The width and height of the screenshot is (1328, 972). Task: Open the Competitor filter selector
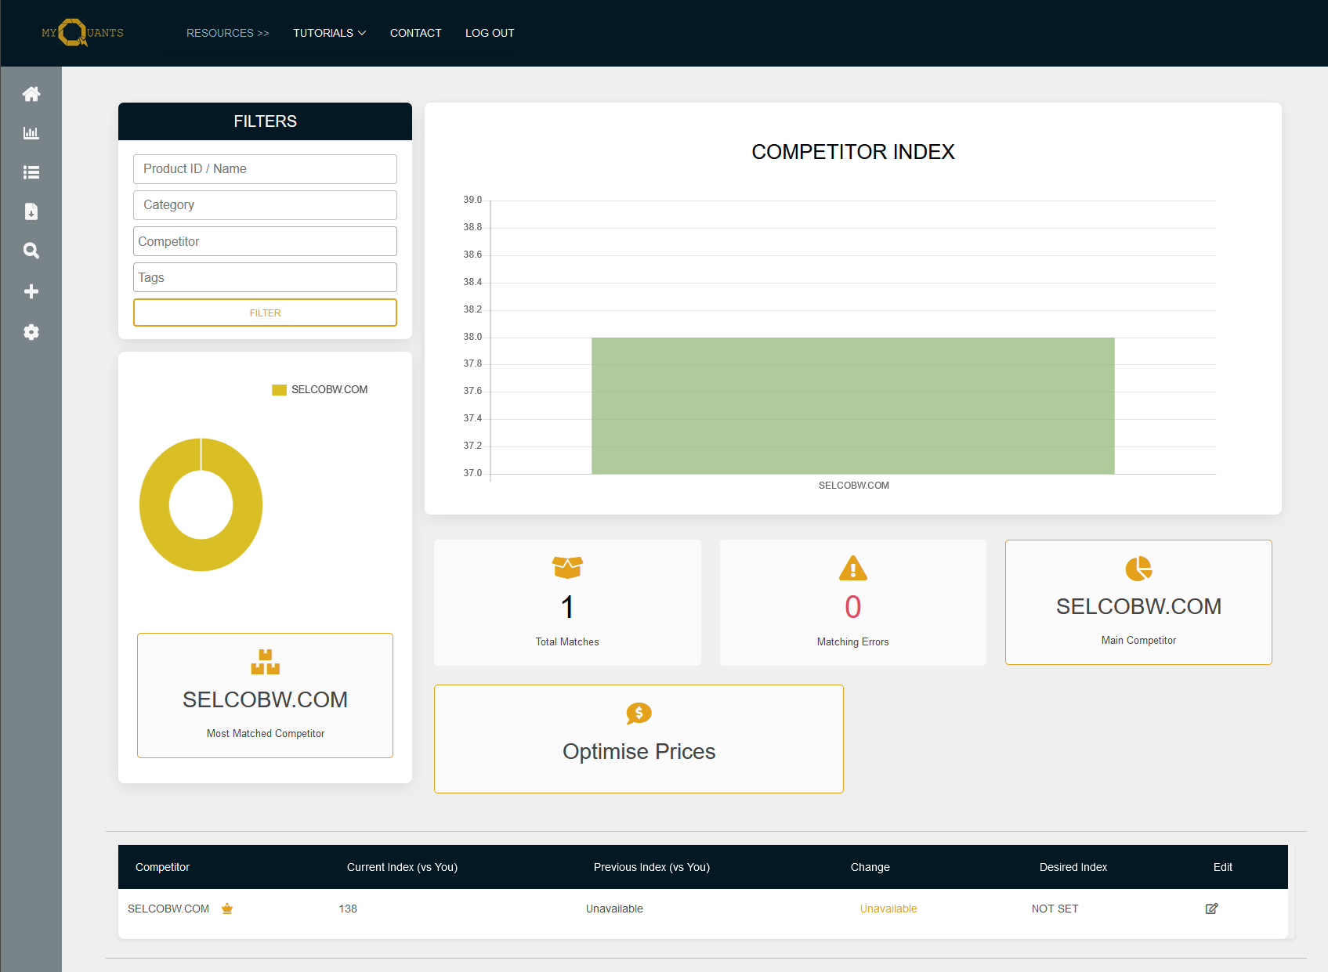pyautogui.click(x=265, y=241)
